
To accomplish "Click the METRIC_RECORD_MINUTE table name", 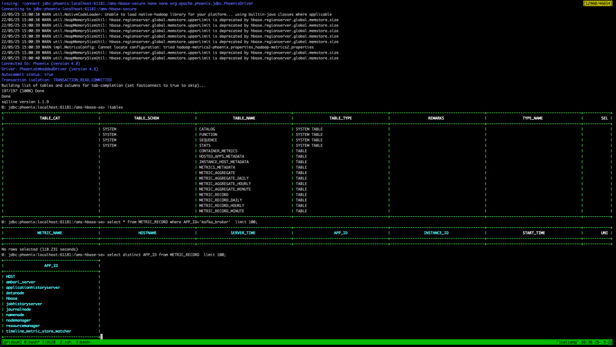I will (x=221, y=211).
